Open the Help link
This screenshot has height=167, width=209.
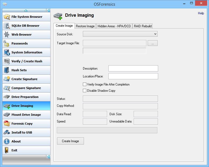(201, 13)
